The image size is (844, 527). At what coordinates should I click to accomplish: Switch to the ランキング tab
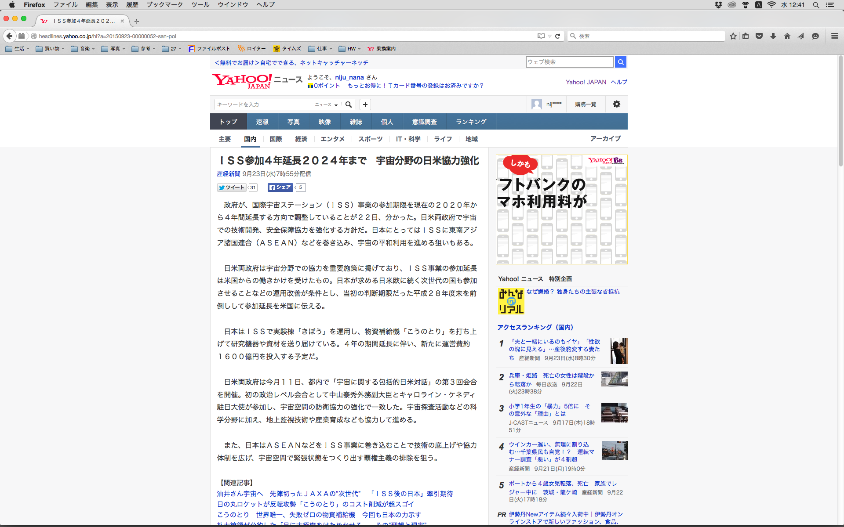pyautogui.click(x=471, y=122)
